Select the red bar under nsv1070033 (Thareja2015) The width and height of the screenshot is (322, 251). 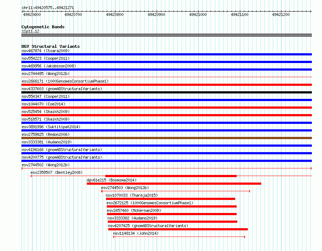coord(170,199)
